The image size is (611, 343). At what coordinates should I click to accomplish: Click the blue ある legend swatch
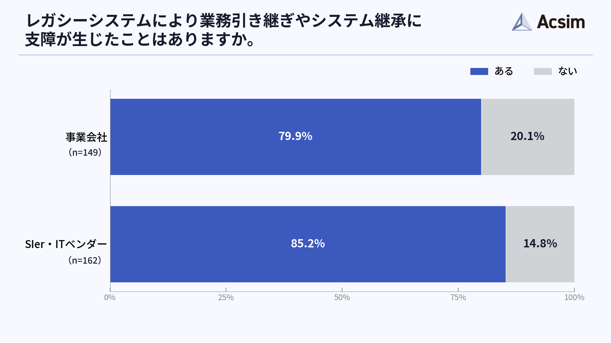click(x=479, y=71)
